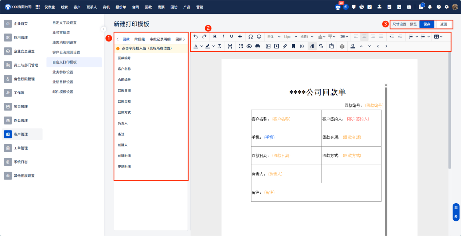Click the 保存 save button
This screenshot has height=236, width=461.
click(427, 24)
